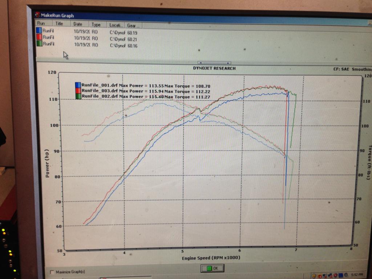
Task: Click the Type column header
Action: point(96,25)
